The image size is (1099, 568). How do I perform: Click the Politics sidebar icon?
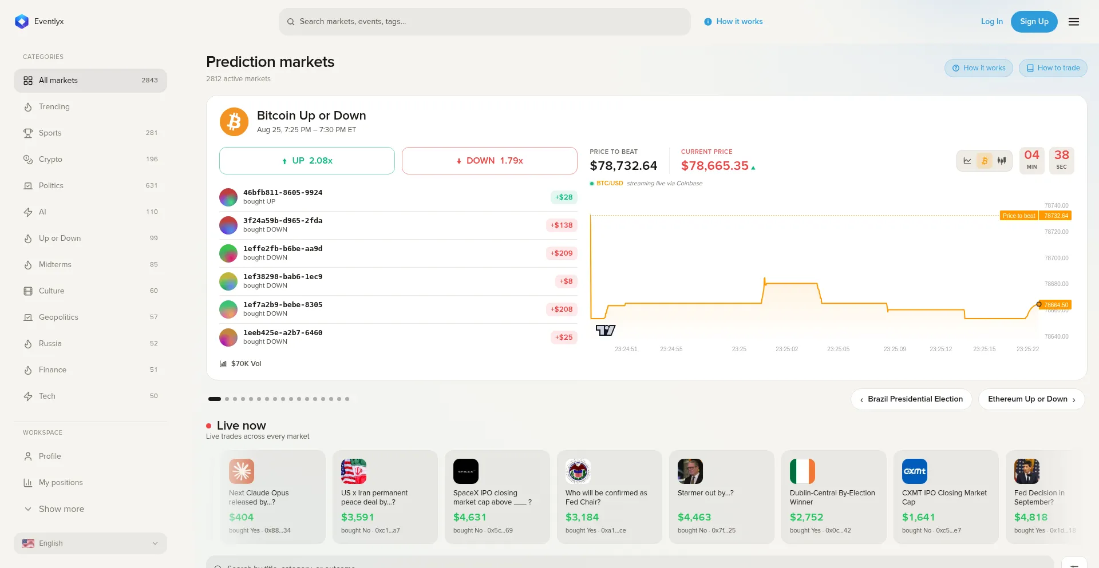tap(28, 186)
